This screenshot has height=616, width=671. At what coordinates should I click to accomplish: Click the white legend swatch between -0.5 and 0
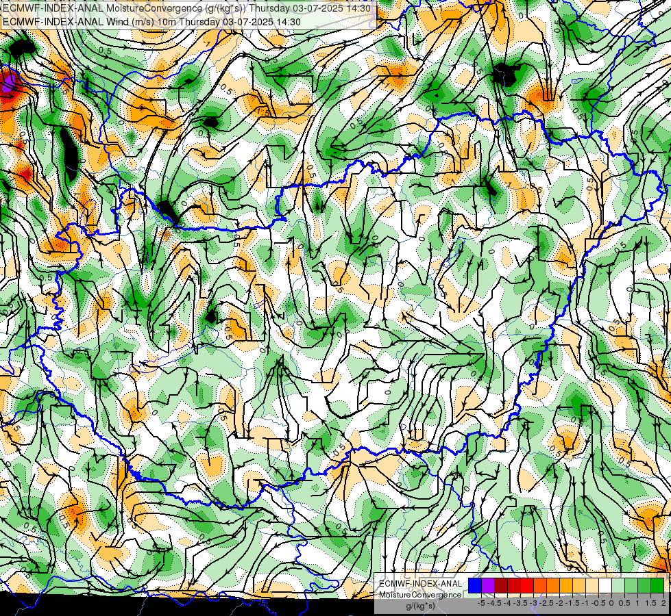coord(605,585)
